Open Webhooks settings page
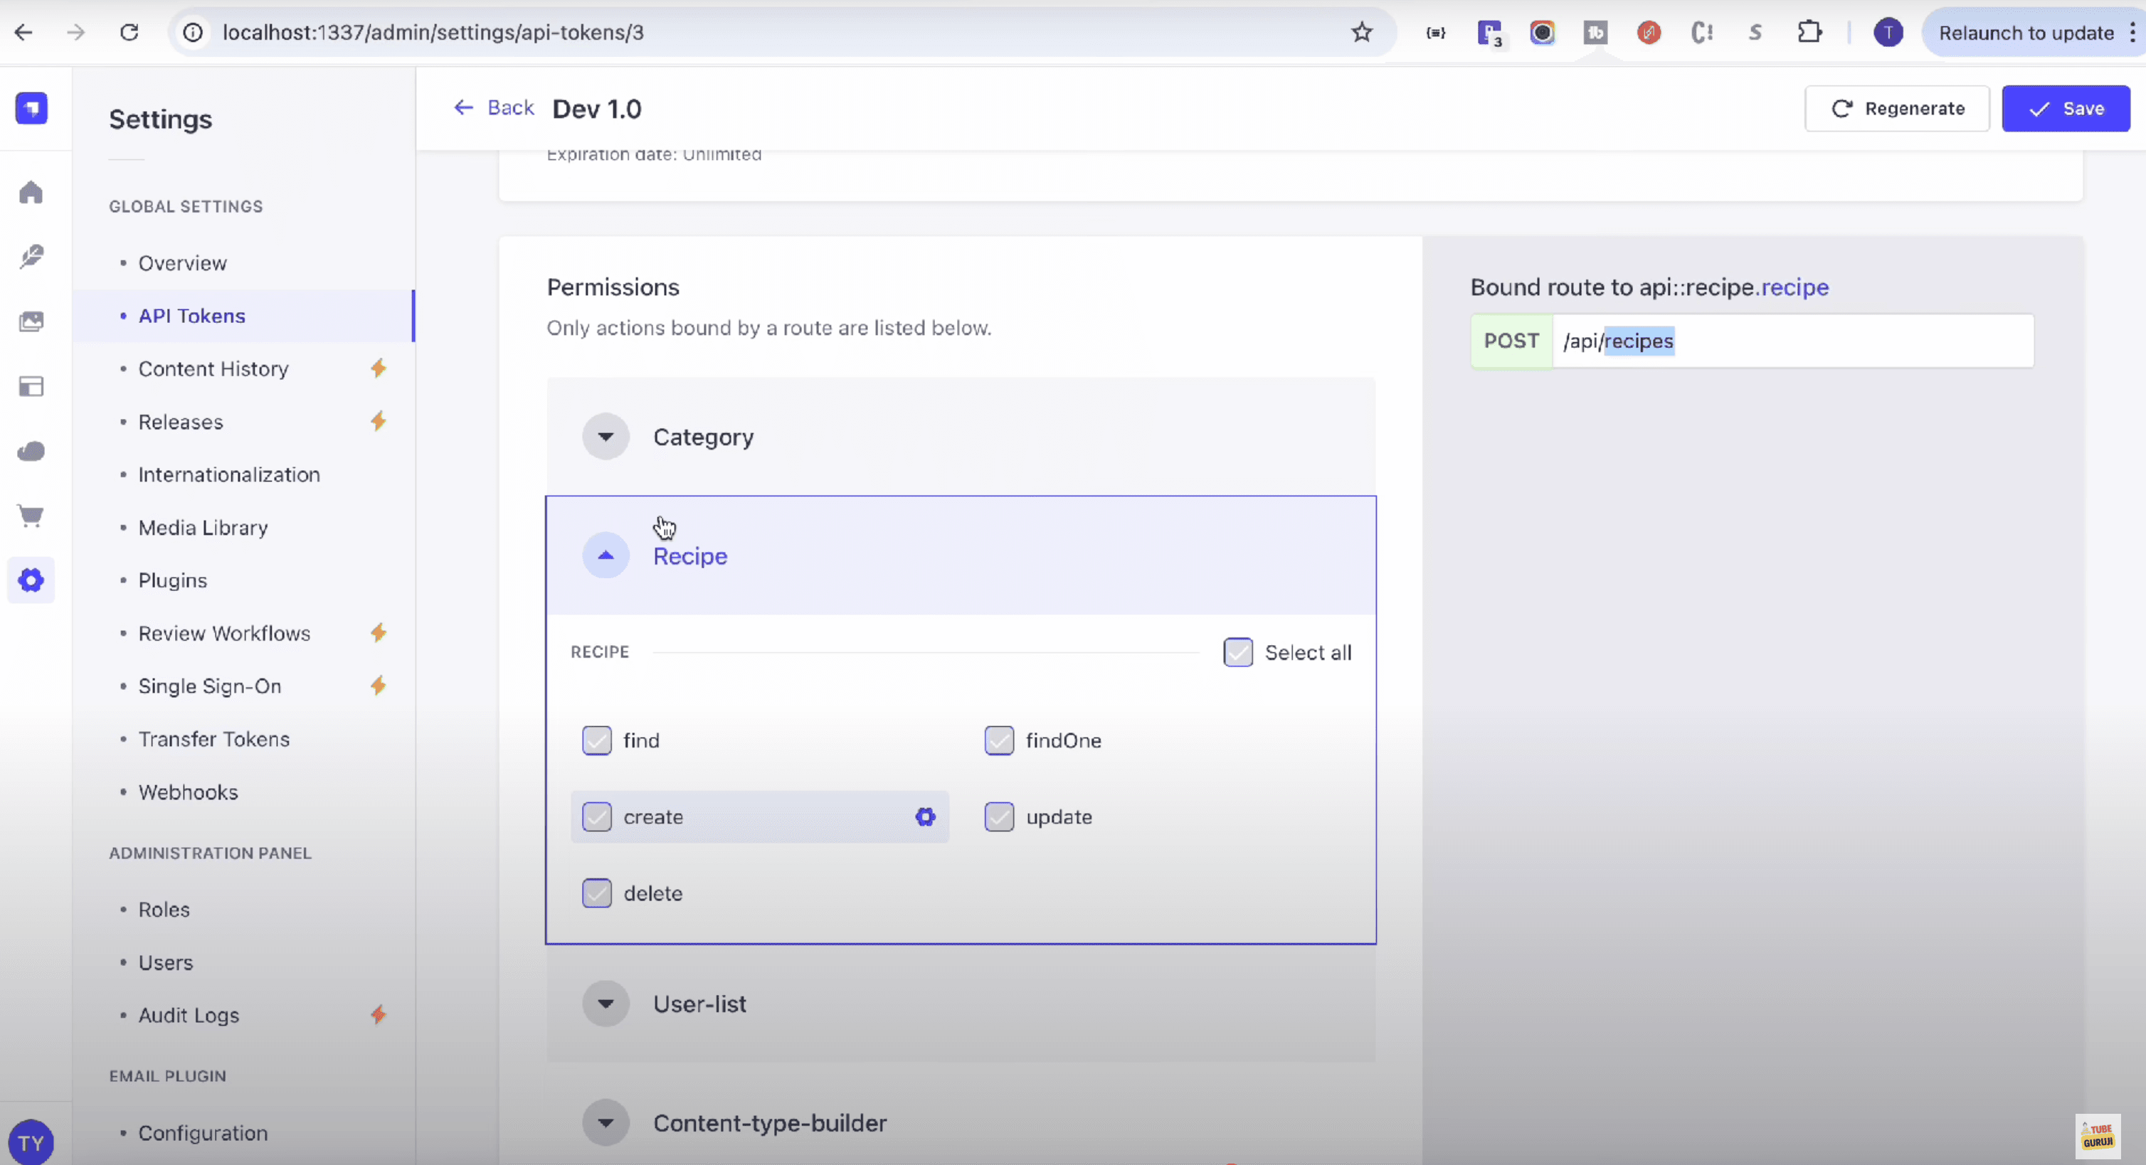Viewport: 2146px width, 1165px height. pos(189,791)
